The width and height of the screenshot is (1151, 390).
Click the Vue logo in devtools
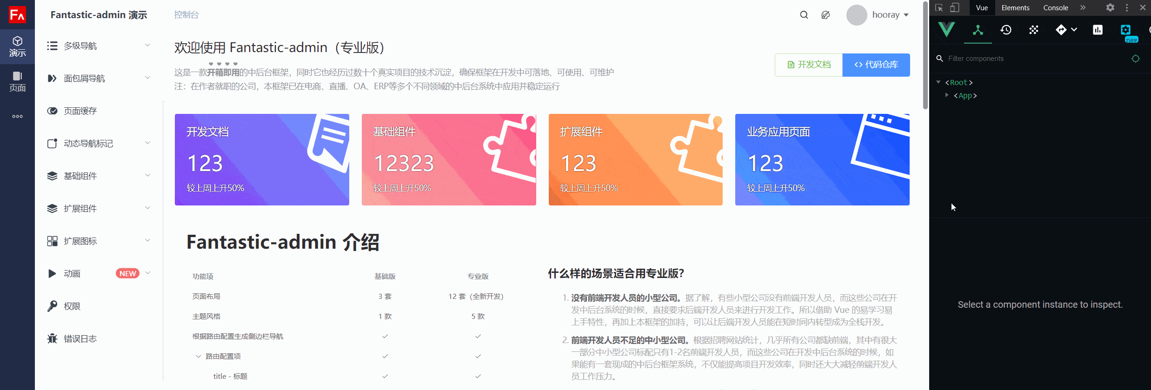pyautogui.click(x=946, y=29)
